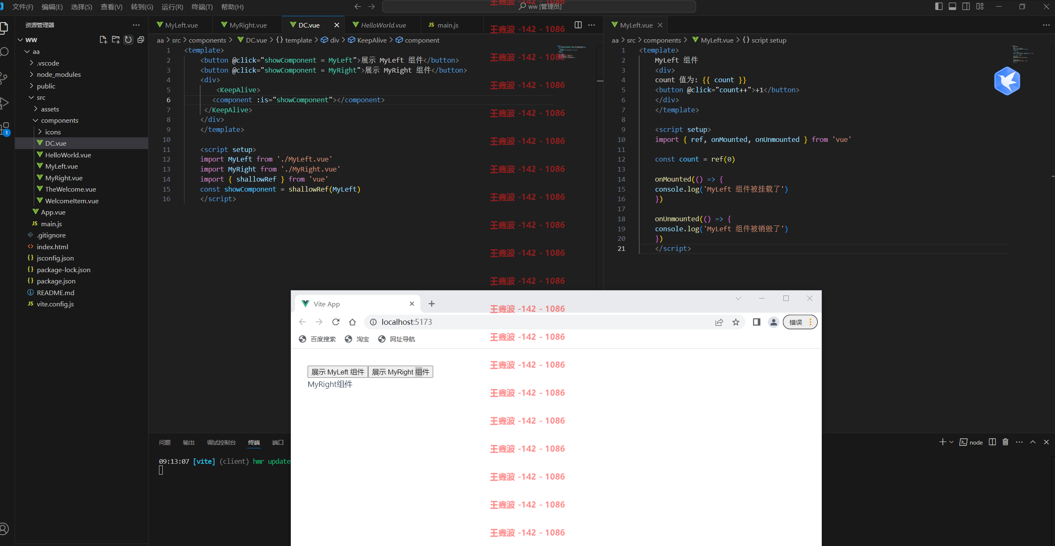Open terminal launch profile dropdown

coord(952,442)
